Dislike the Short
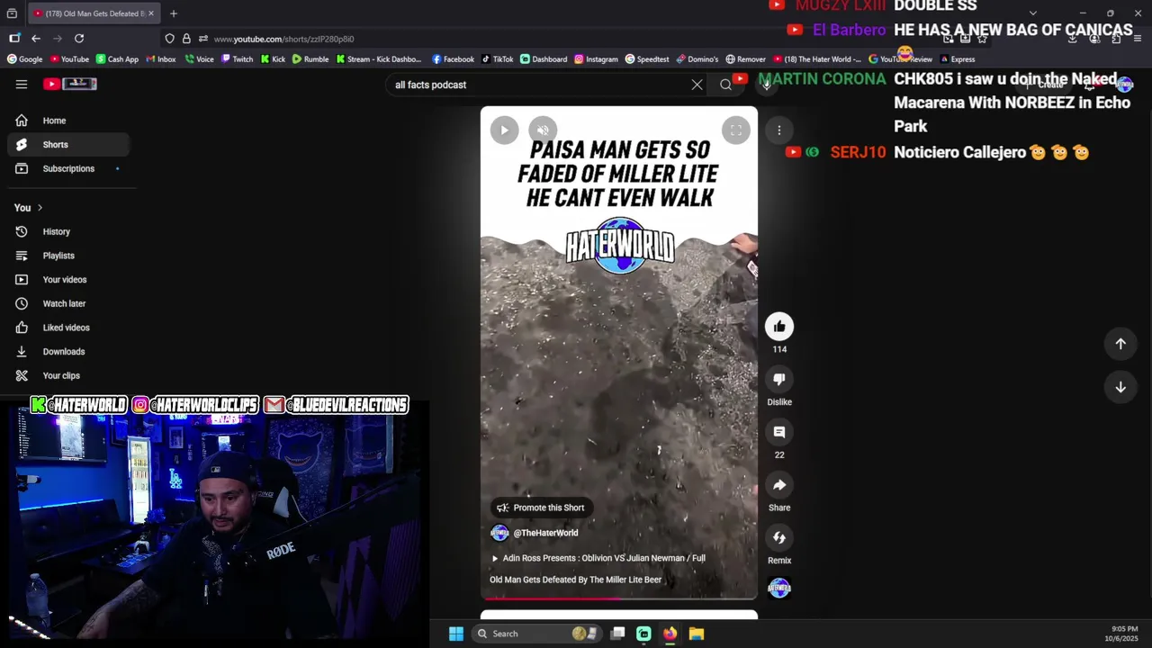 click(x=779, y=380)
